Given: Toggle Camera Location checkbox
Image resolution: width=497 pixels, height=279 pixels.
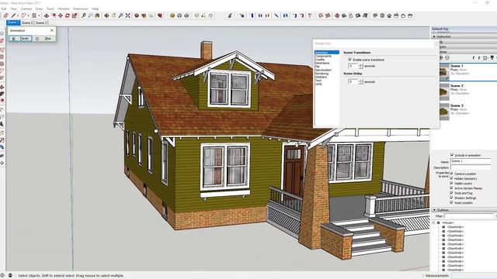Looking at the screenshot, I should point(452,174).
